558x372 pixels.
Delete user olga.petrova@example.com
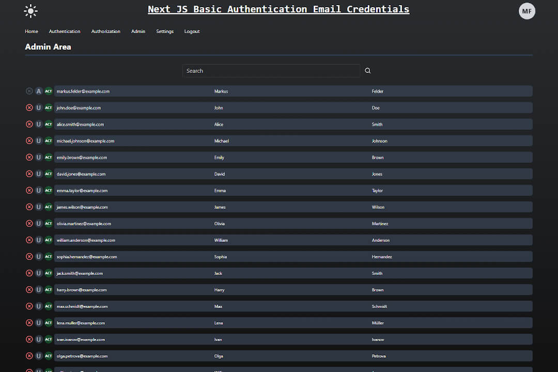click(29, 356)
